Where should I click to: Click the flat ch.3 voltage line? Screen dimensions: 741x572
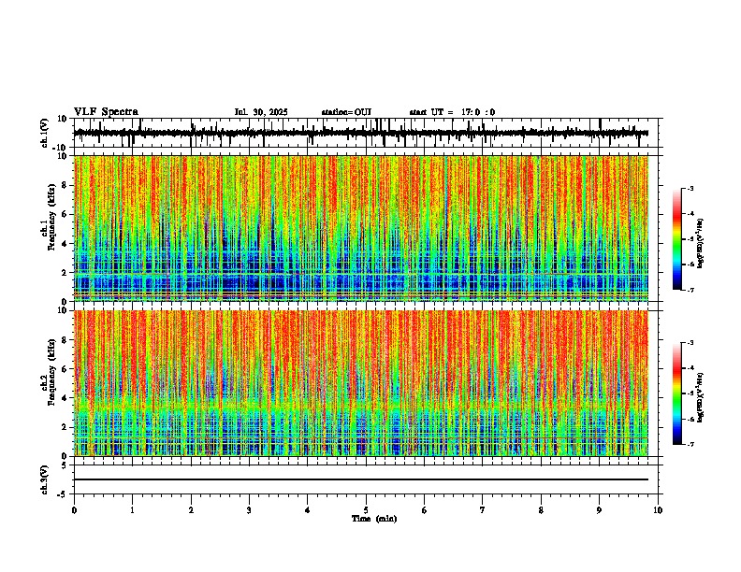(x=361, y=479)
